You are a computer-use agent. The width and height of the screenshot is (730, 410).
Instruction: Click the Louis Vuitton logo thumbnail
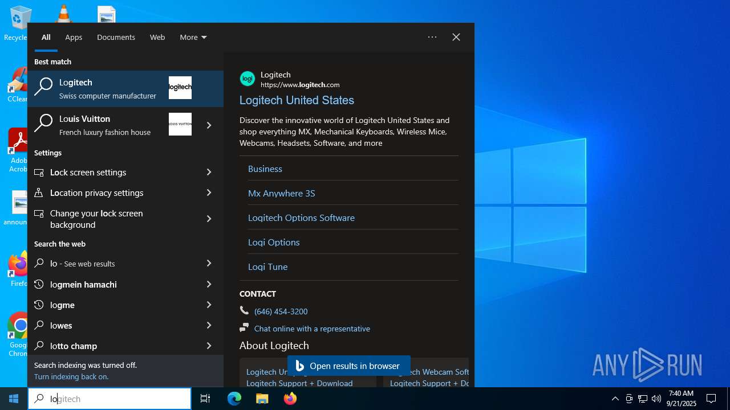coord(180,124)
